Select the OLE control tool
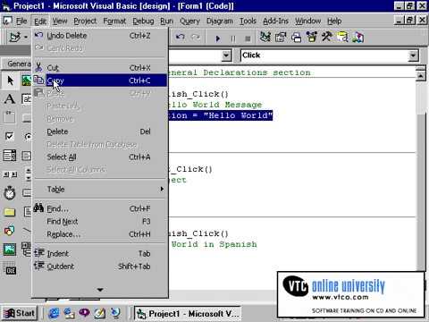 11,270
